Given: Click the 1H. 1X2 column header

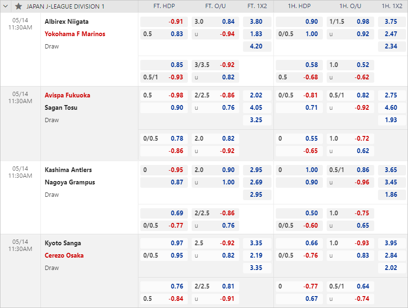Looking at the screenshot, I should (x=392, y=6).
